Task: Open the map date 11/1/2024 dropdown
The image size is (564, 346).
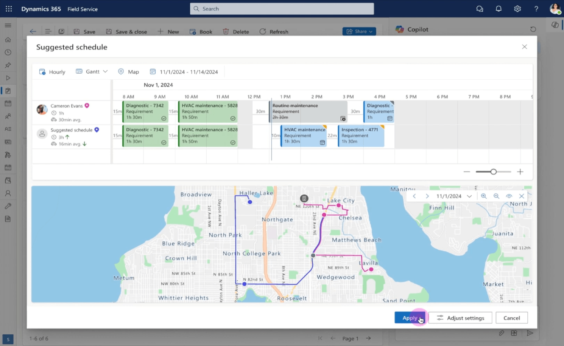Action: tap(454, 196)
